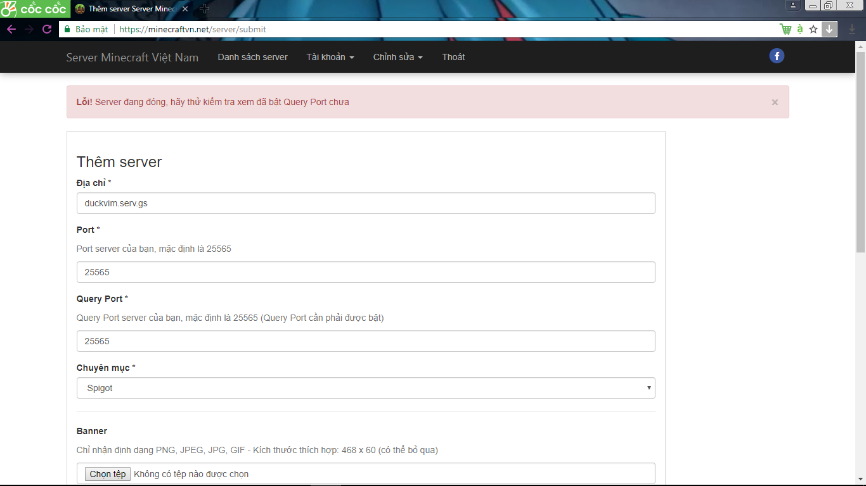Screen dimensions: 866x486
Task: Open the 'Server Minecraft Việt Nam' brand link
Action: [x=132, y=58]
